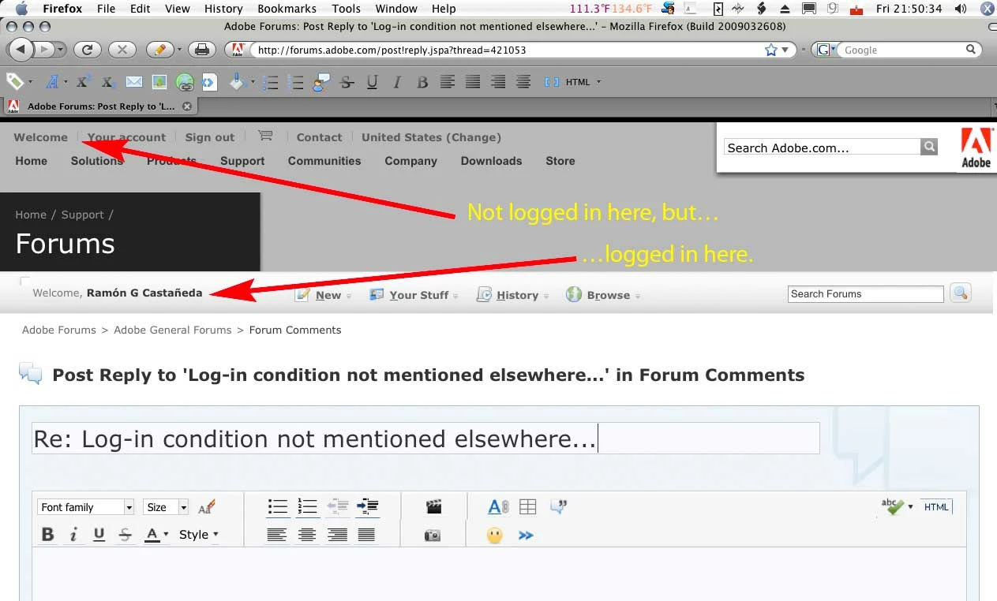The height and width of the screenshot is (601, 997).
Task: Reload the page with Firefox reload button
Action: pos(87,50)
